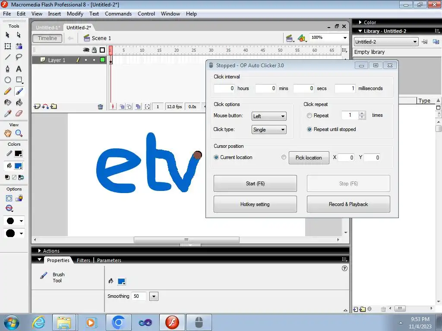
Task: Select the Pen tool
Action: pyautogui.click(x=8, y=69)
